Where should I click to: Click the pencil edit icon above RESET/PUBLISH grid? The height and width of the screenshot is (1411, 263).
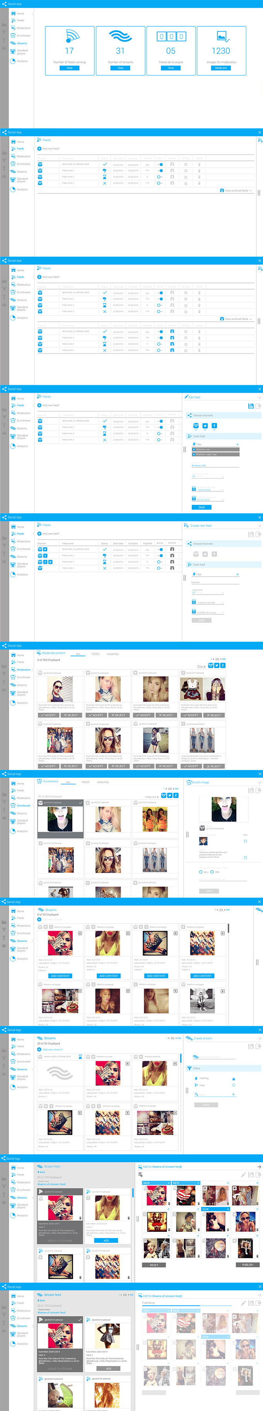click(x=243, y=1175)
